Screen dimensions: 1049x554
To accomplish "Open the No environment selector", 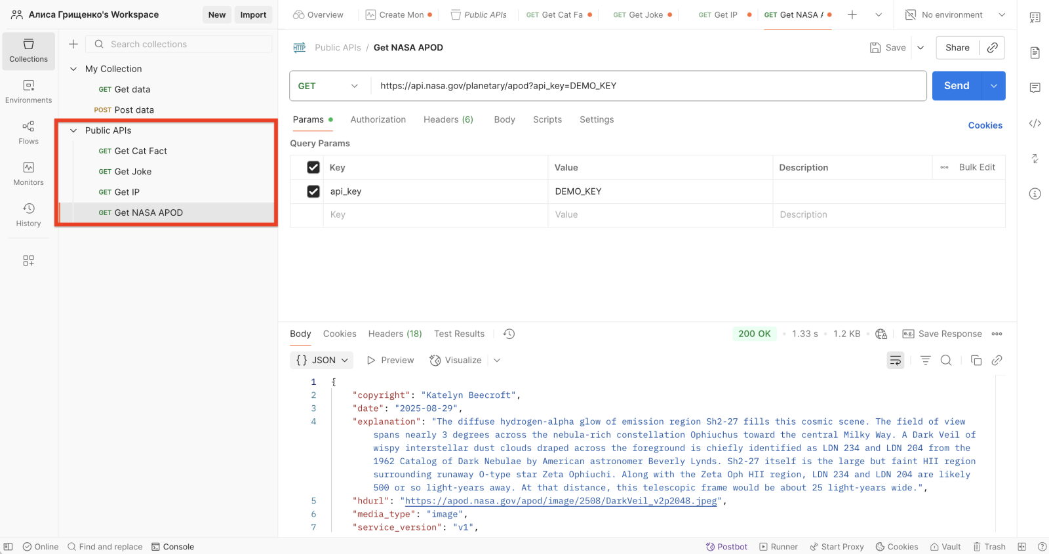I will click(x=955, y=14).
